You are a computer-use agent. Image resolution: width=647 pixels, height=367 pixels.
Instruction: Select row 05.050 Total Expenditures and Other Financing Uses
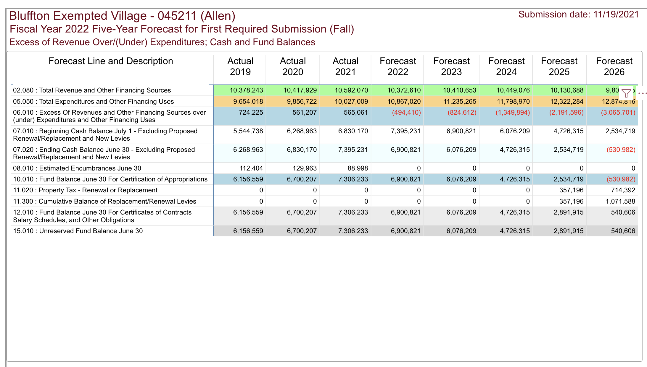tap(94, 101)
